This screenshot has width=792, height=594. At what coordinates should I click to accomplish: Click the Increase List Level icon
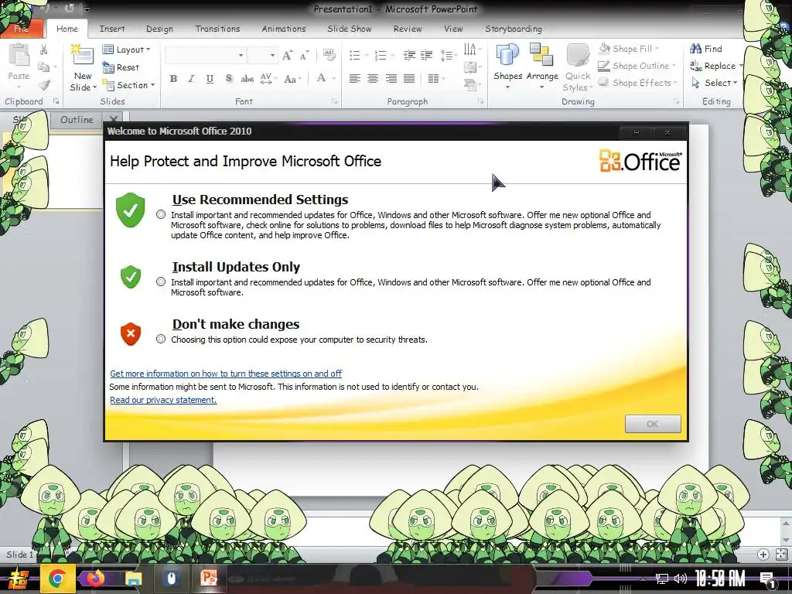[427, 55]
